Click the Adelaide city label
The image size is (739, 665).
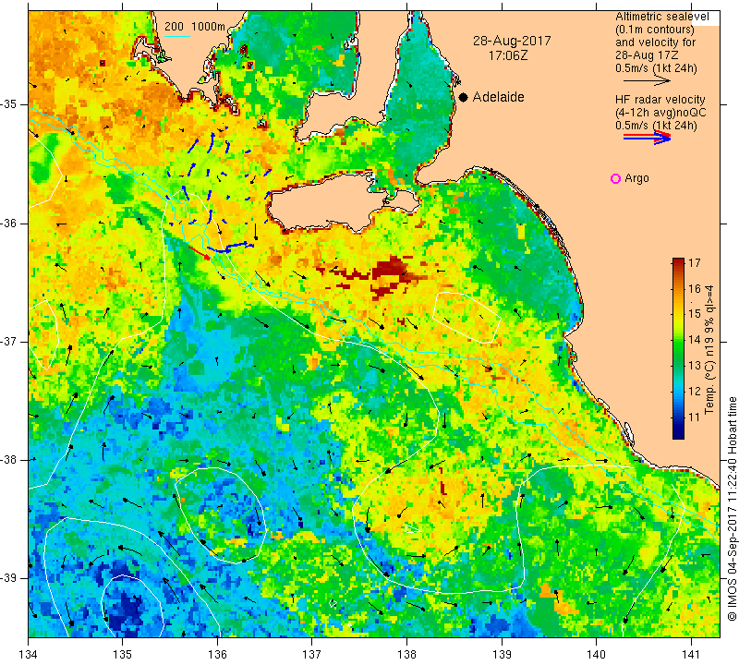coord(498,97)
